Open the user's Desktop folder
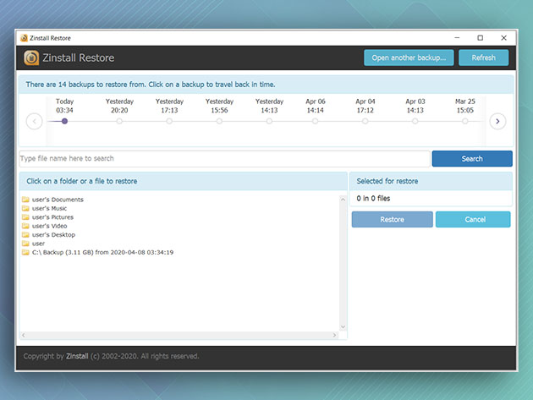Image resolution: width=533 pixels, height=400 pixels. (x=53, y=235)
